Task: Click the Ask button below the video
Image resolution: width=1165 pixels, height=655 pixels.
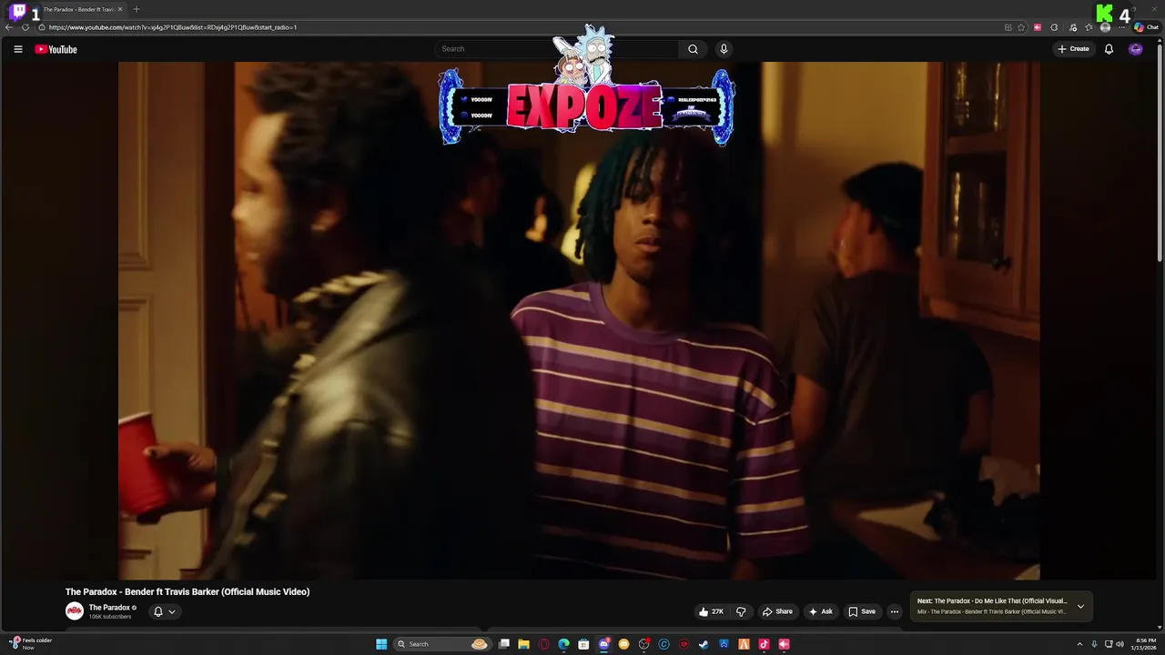Action: (x=820, y=611)
